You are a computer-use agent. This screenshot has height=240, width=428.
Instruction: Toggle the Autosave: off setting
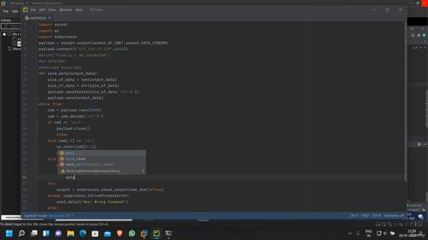(394, 215)
